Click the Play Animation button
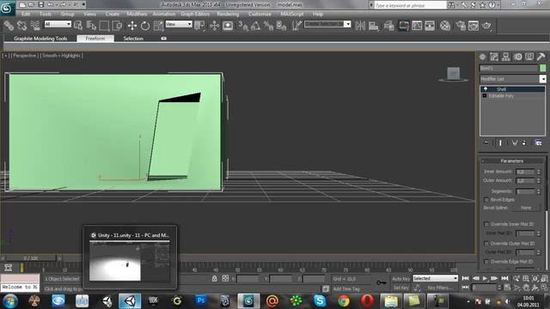This screenshot has width=550, height=309. pos(485,278)
